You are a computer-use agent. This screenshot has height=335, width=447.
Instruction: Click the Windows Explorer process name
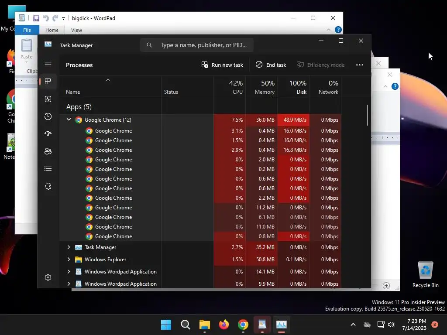[105, 260]
